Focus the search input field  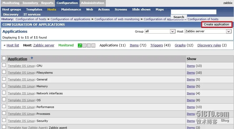tap(193, 12)
